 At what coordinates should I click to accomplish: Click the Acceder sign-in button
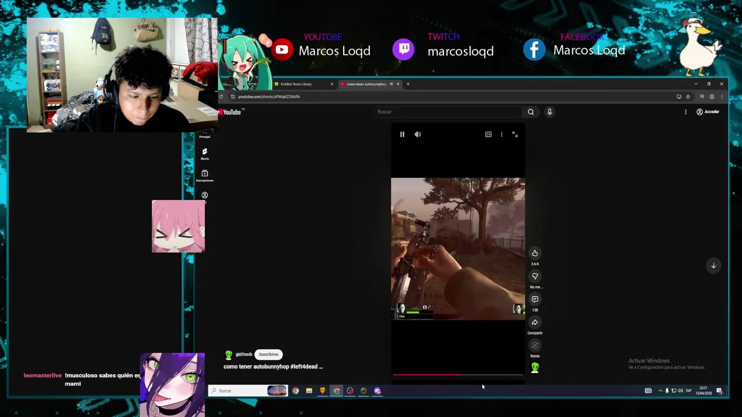[708, 112]
